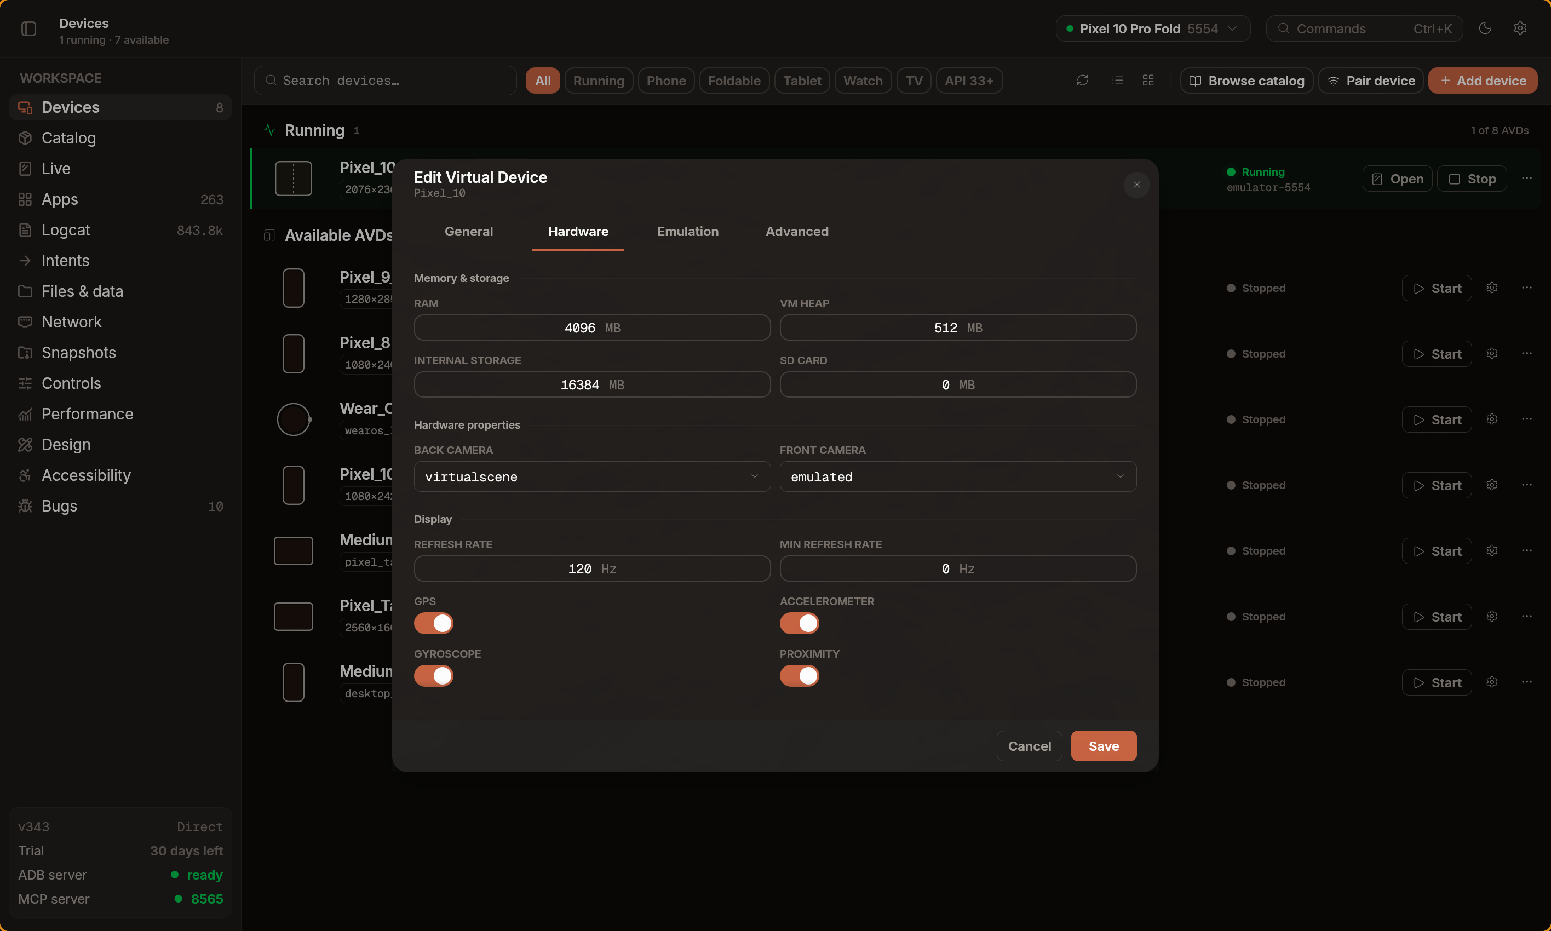Image resolution: width=1551 pixels, height=931 pixels.
Task: Stop the running emulator
Action: 1472,180
